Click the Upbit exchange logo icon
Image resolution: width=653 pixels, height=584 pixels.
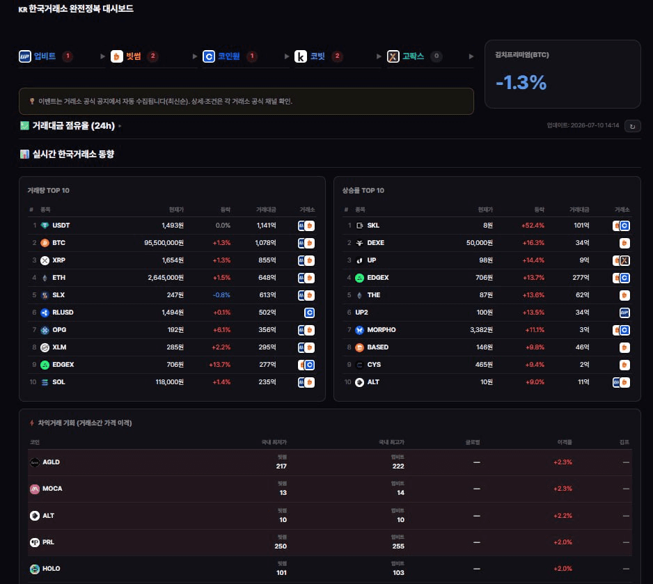25,56
